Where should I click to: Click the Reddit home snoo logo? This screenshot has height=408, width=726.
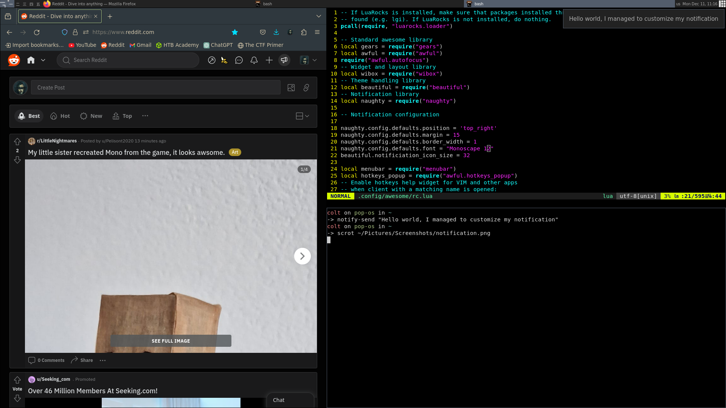[14, 60]
